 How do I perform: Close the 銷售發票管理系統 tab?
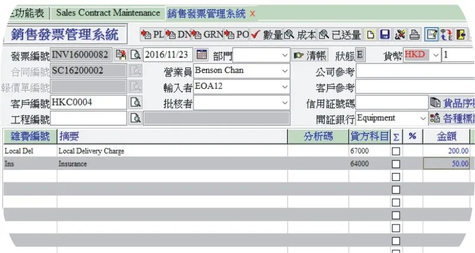252,13
